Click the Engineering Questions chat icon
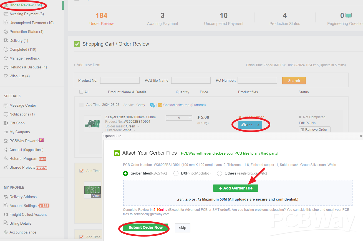Viewport: 363px width, 241px height. pyautogui.click(x=349, y=16)
